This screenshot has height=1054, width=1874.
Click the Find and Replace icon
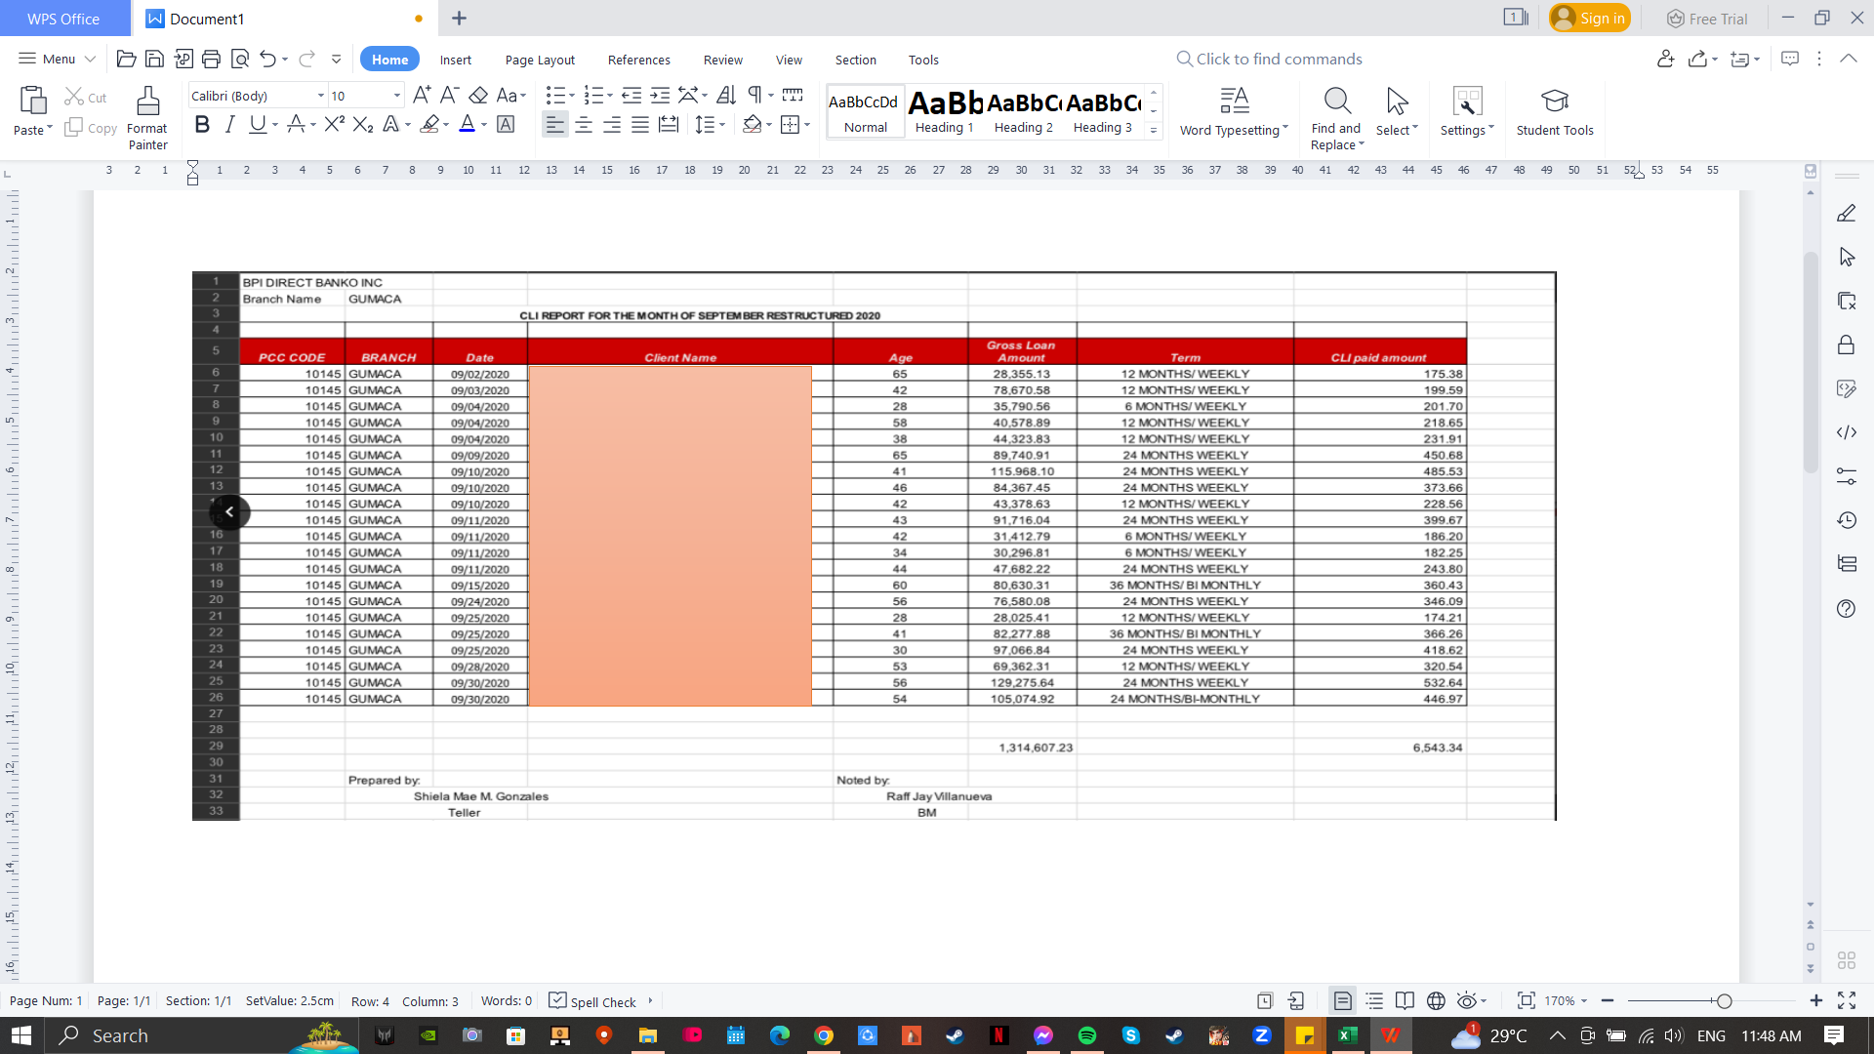[x=1336, y=101]
